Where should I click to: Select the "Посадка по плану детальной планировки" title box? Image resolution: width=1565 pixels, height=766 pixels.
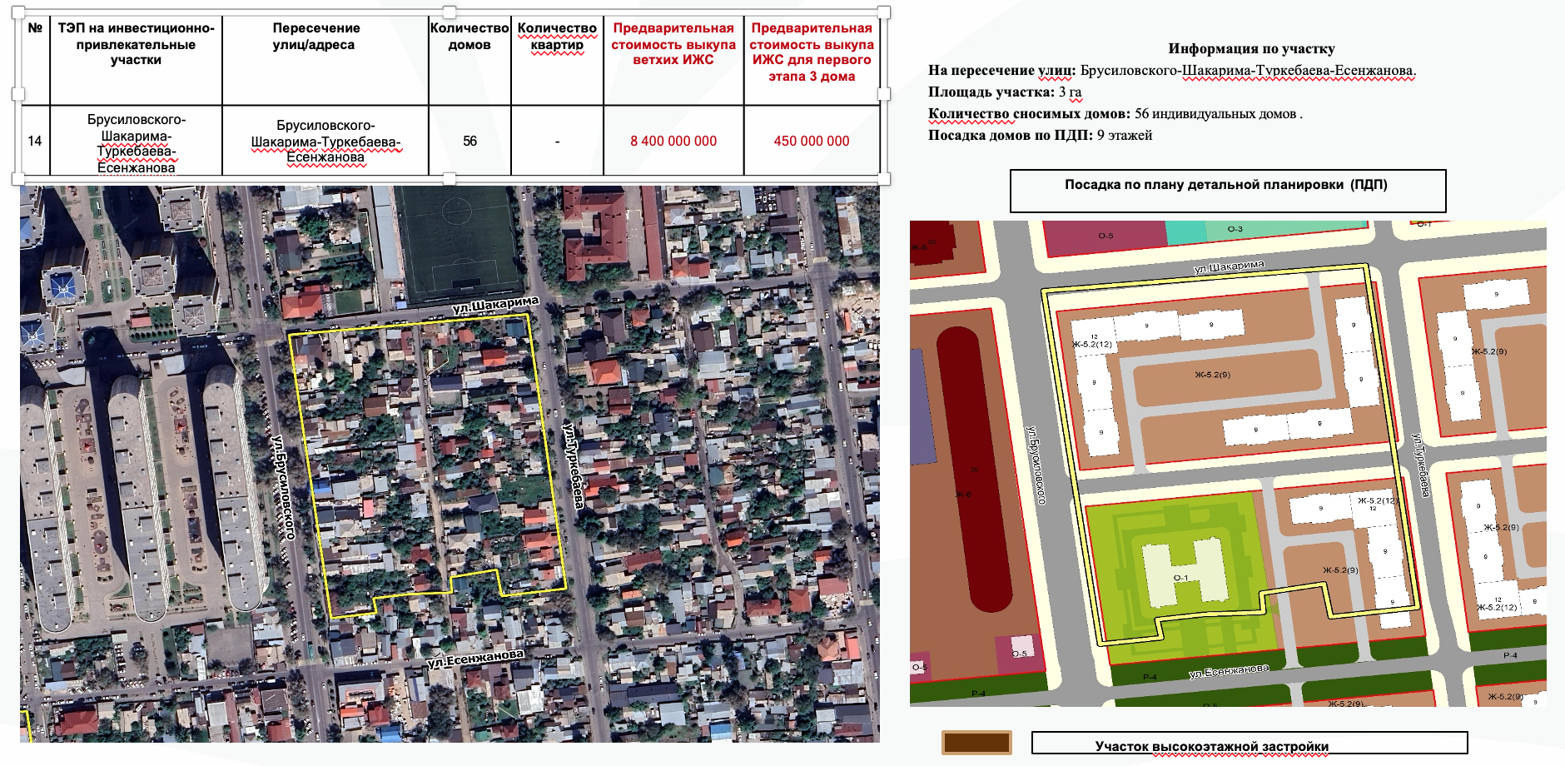coord(1227,191)
